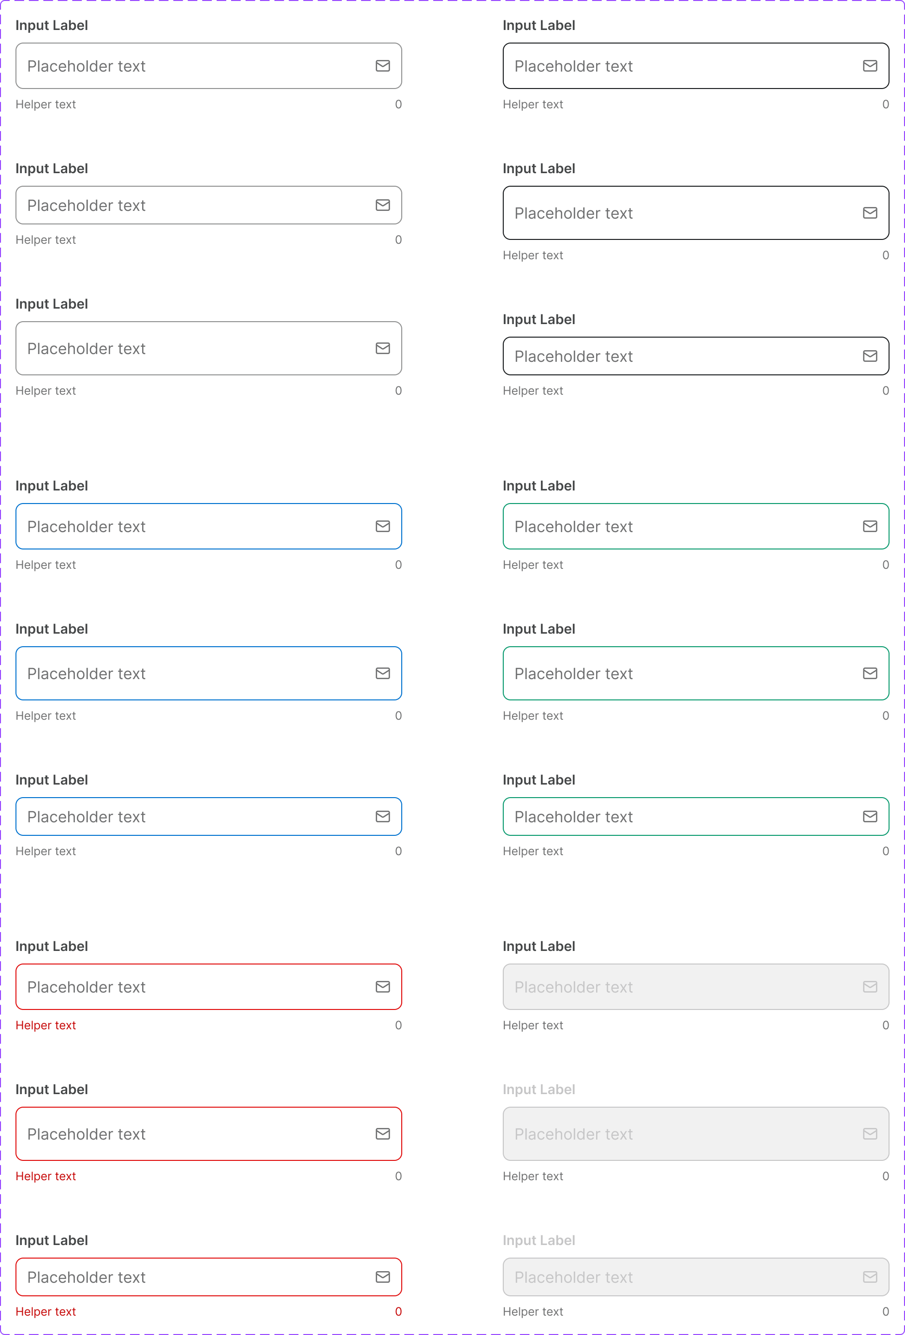Click the red Helper text below the error input

(46, 1025)
